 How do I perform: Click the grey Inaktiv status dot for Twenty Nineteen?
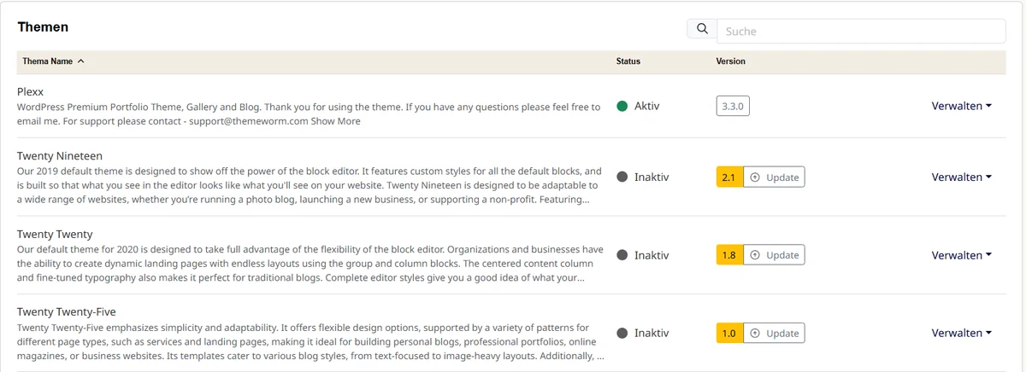click(x=622, y=177)
